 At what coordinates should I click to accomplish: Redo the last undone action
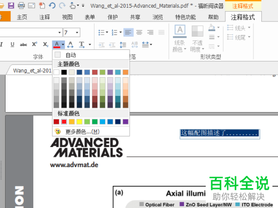coord(62,6)
